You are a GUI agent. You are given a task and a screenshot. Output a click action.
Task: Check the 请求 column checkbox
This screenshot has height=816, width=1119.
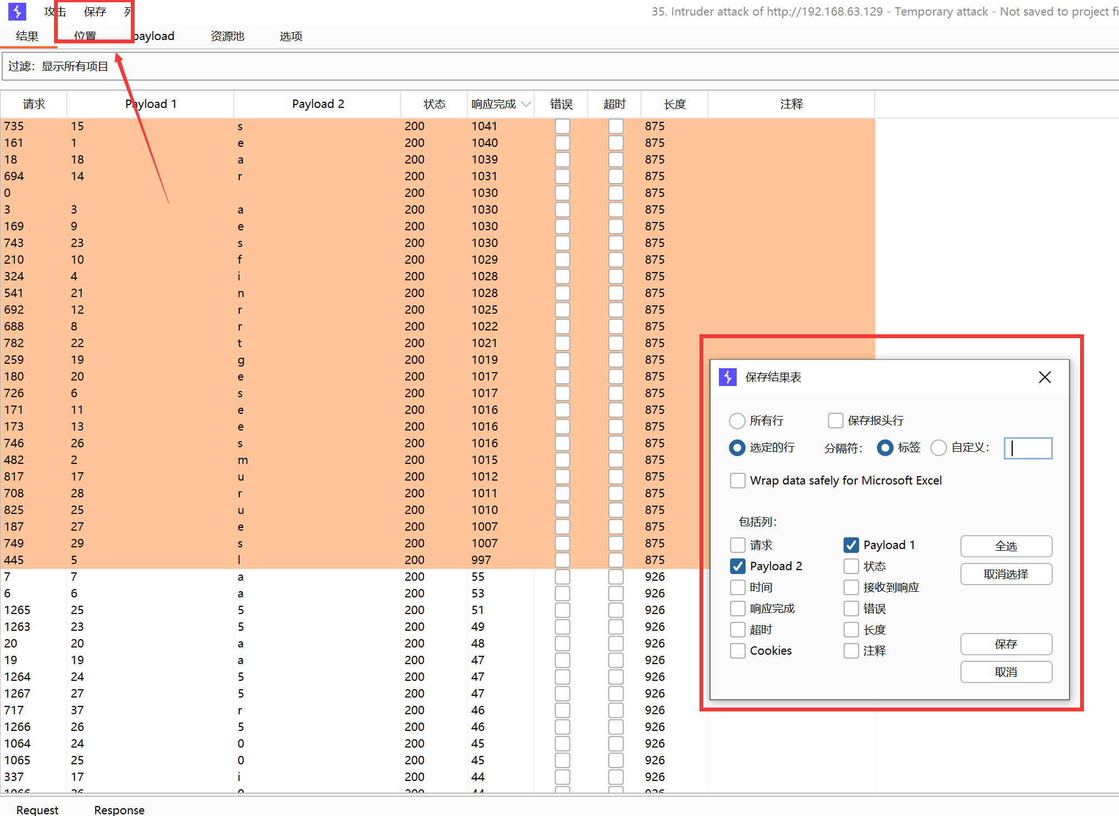pos(738,545)
